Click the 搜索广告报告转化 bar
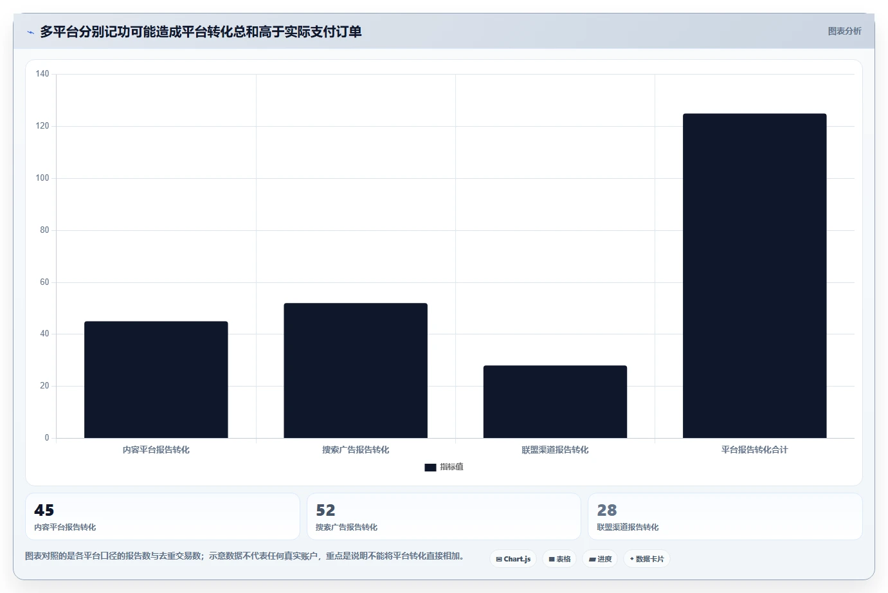 pyautogui.click(x=356, y=370)
